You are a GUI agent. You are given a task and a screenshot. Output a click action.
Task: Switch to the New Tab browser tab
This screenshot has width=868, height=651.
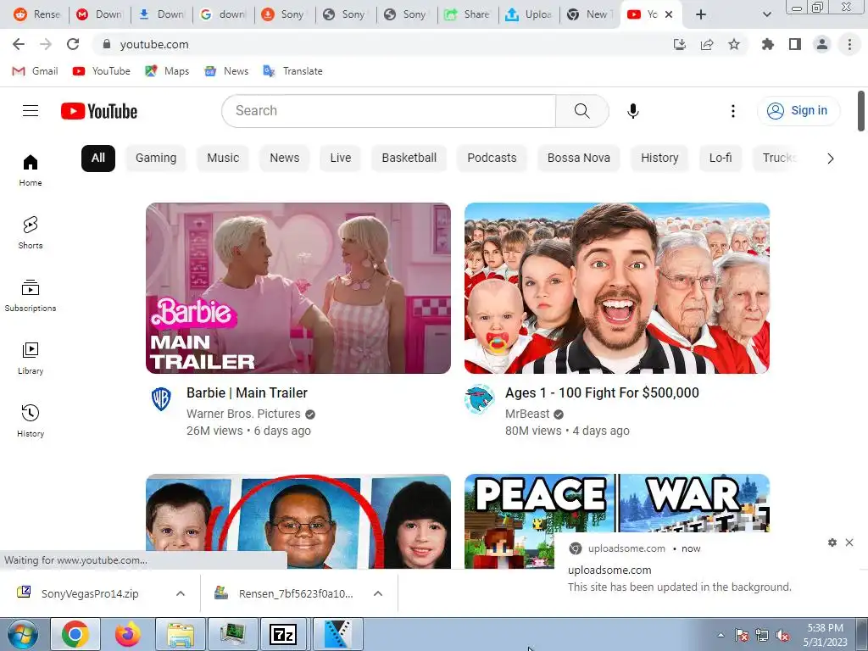click(x=590, y=14)
